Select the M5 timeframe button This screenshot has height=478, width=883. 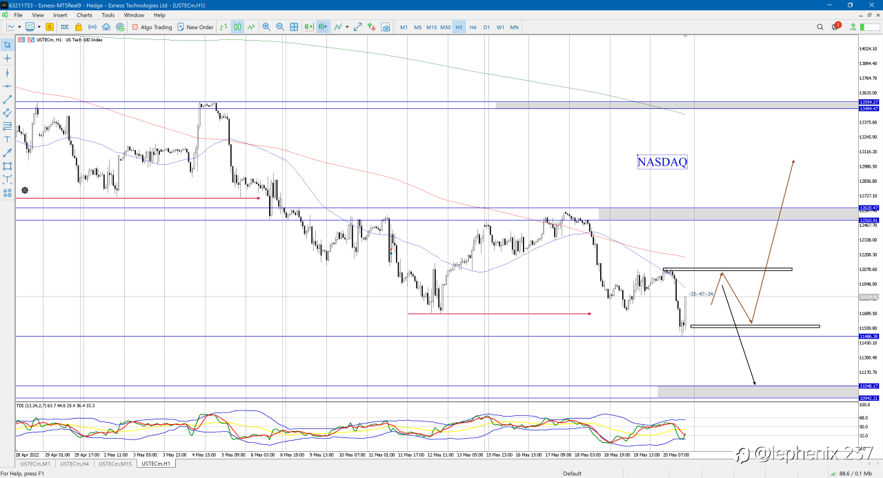click(x=417, y=27)
